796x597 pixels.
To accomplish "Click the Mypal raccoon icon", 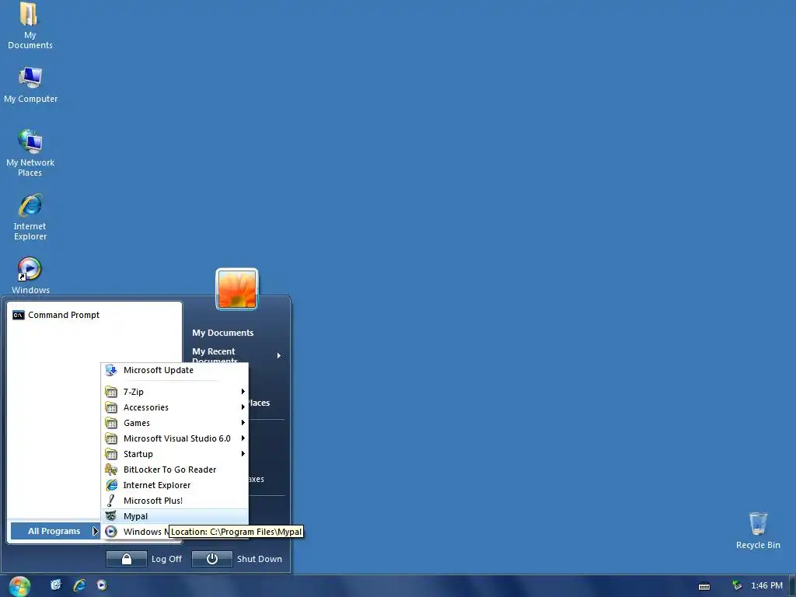I will pyautogui.click(x=111, y=516).
